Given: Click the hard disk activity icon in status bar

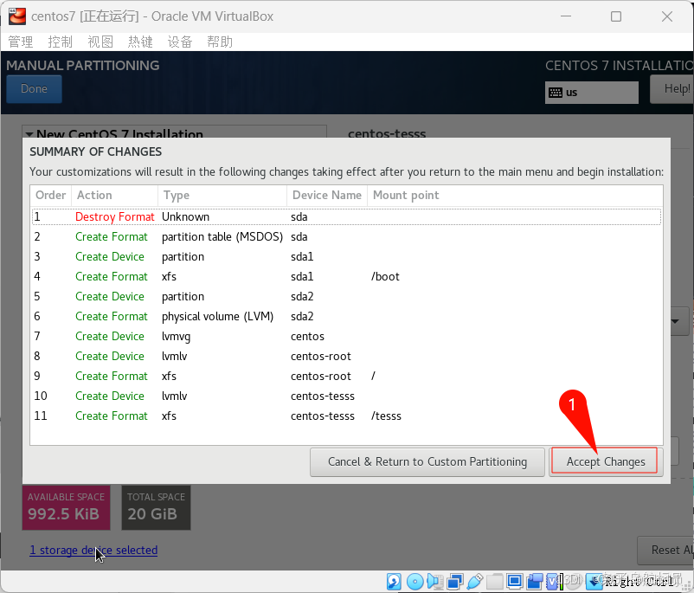Looking at the screenshot, I should [394, 582].
